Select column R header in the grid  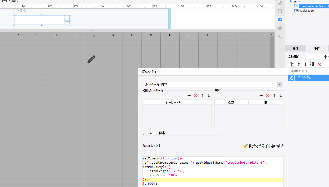246,35
